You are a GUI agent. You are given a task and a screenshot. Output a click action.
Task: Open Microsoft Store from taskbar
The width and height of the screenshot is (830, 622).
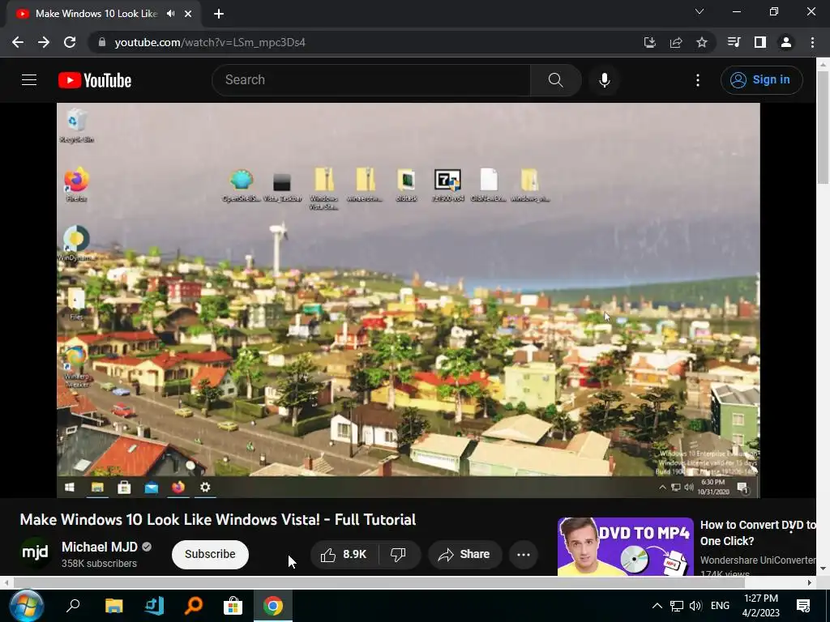pos(233,606)
